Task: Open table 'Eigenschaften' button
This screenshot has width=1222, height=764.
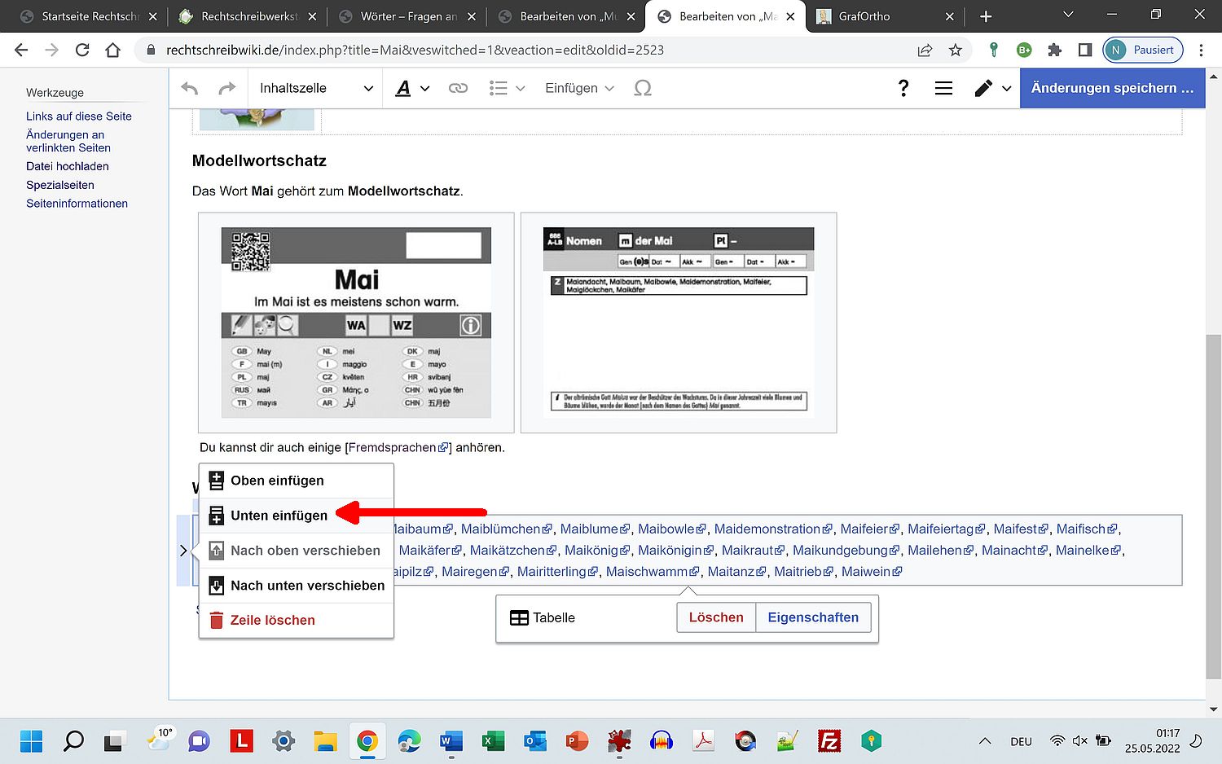Action: [812, 617]
